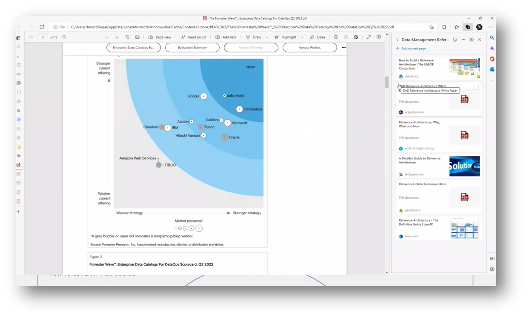Open the Outlook icon in sidebar
The image size is (528, 318).
[492, 70]
